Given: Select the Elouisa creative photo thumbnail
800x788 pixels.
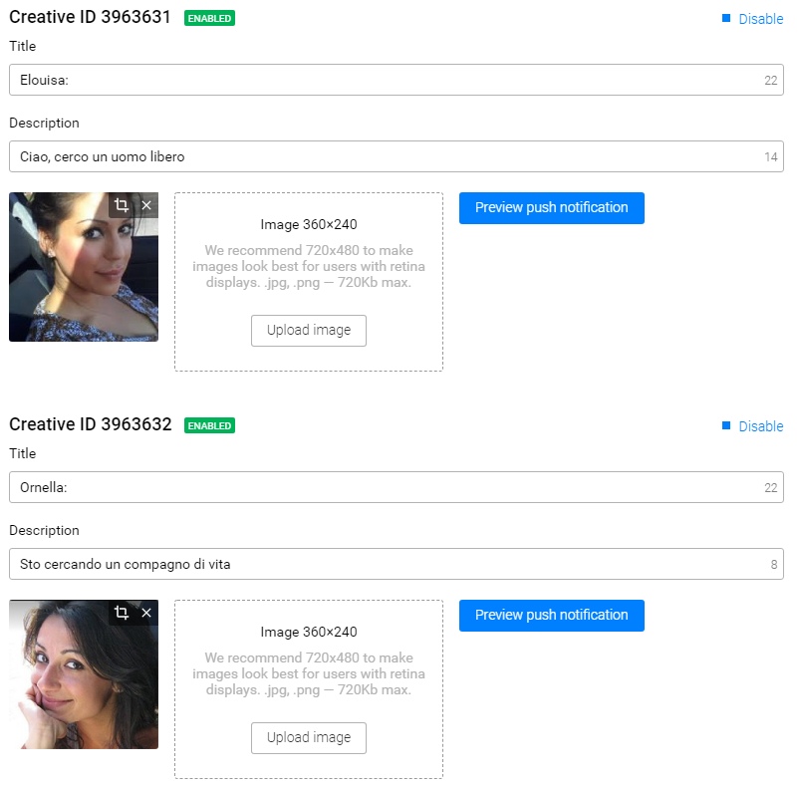Looking at the screenshot, I should (84, 267).
